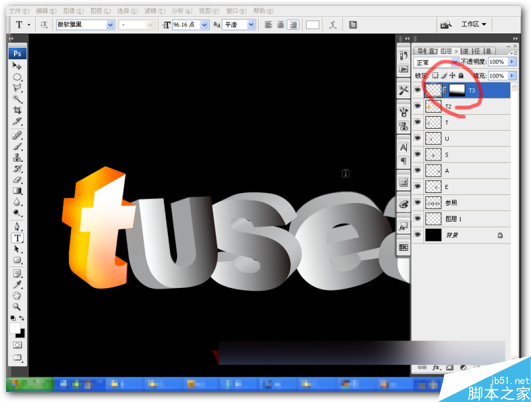Select the Polygonal Lasso tool
This screenshot has height=402, width=531.
[x=17, y=88]
